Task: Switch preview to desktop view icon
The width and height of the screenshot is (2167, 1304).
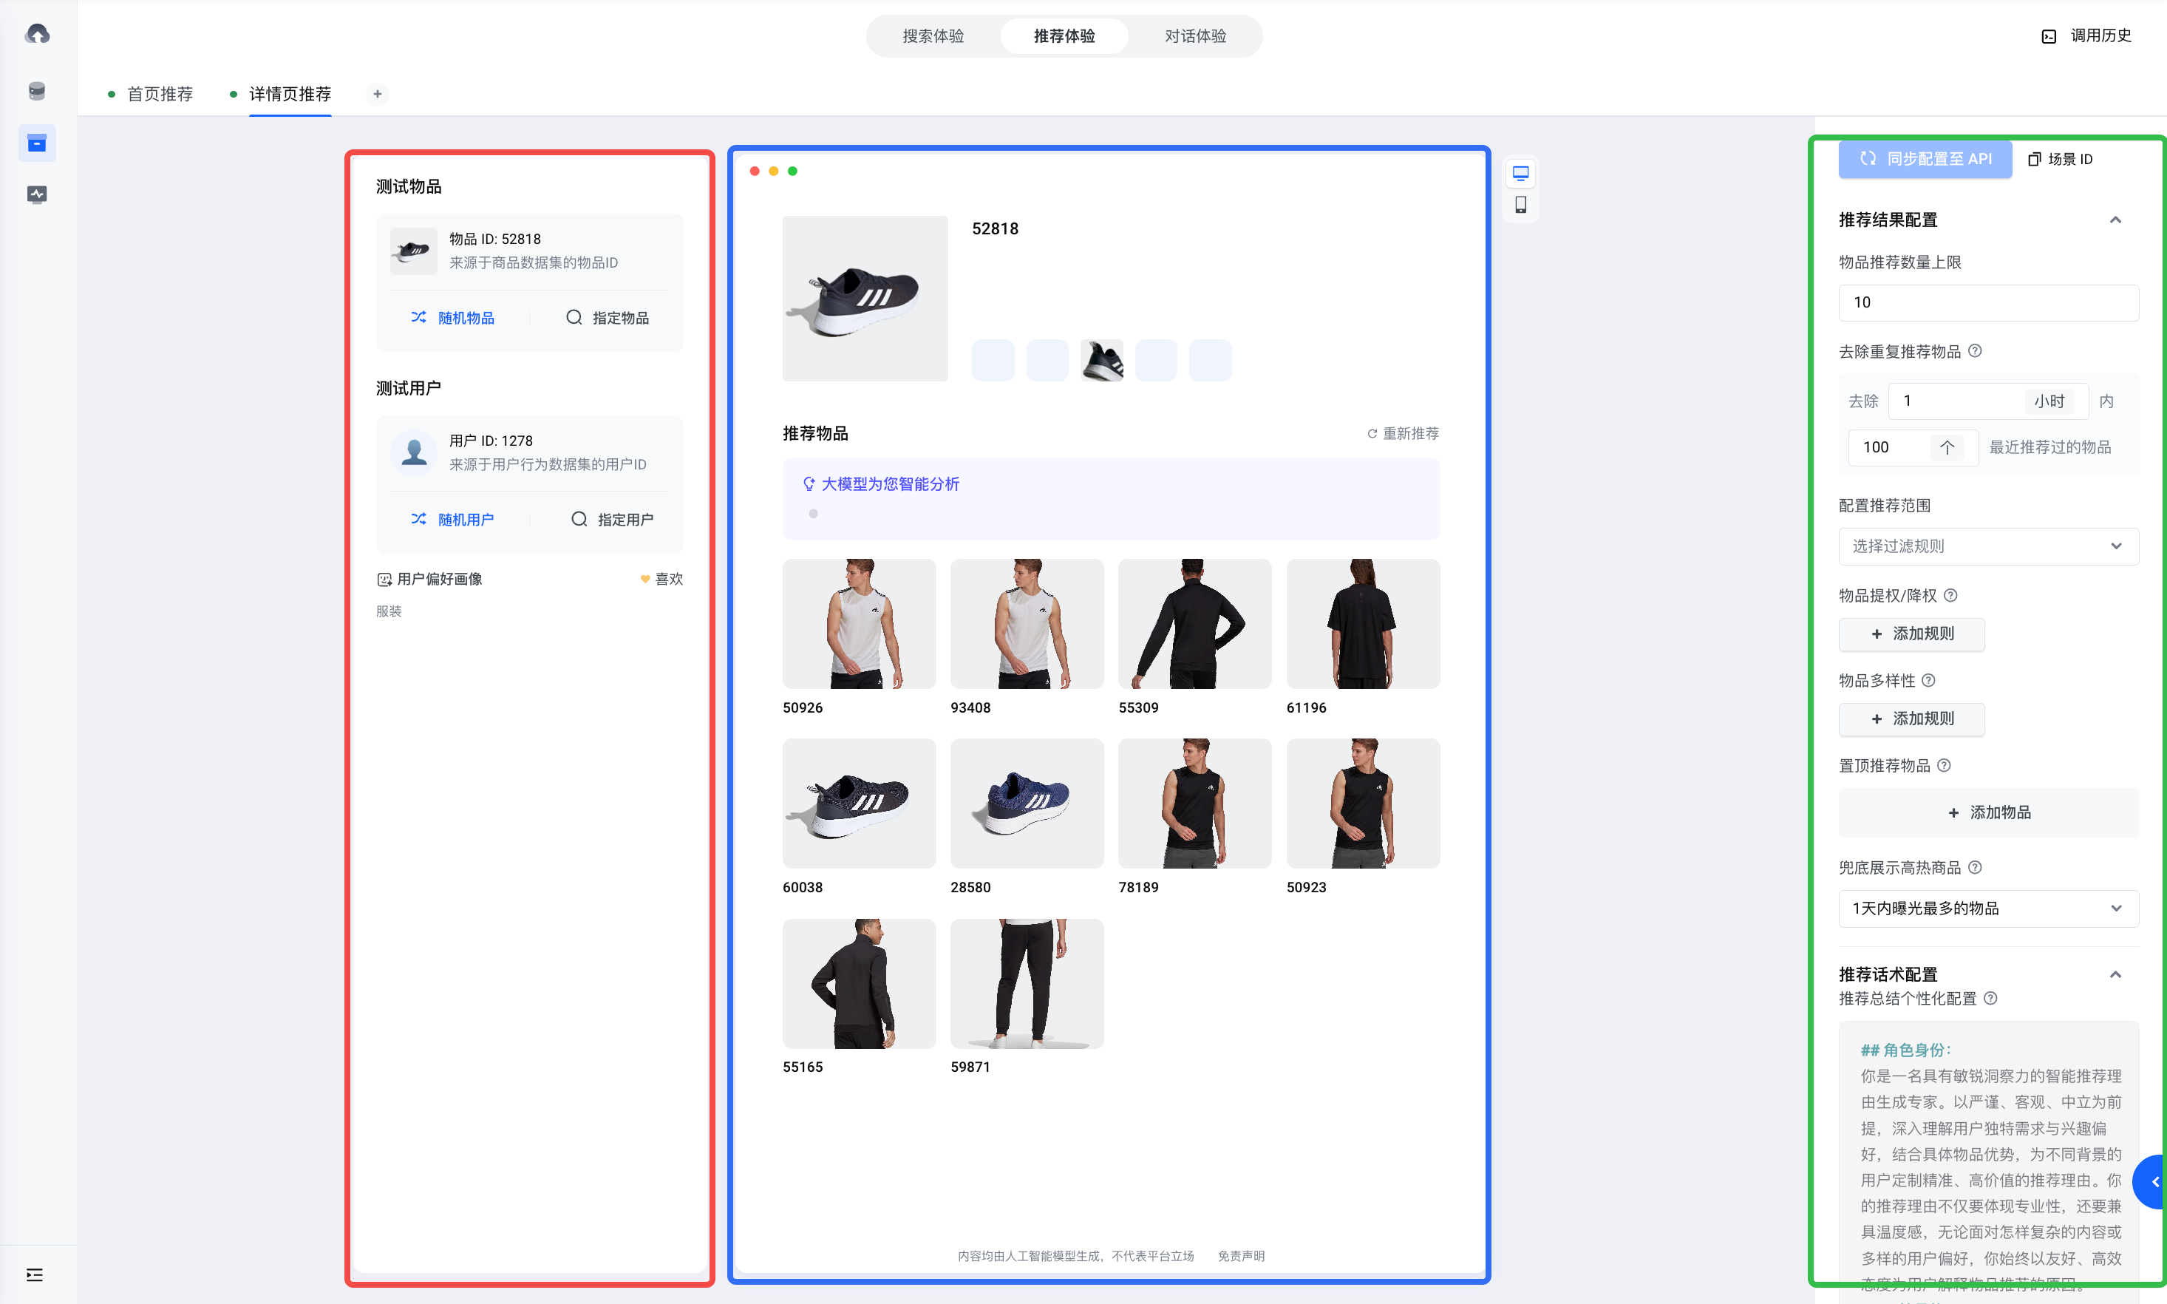Action: click(1520, 173)
